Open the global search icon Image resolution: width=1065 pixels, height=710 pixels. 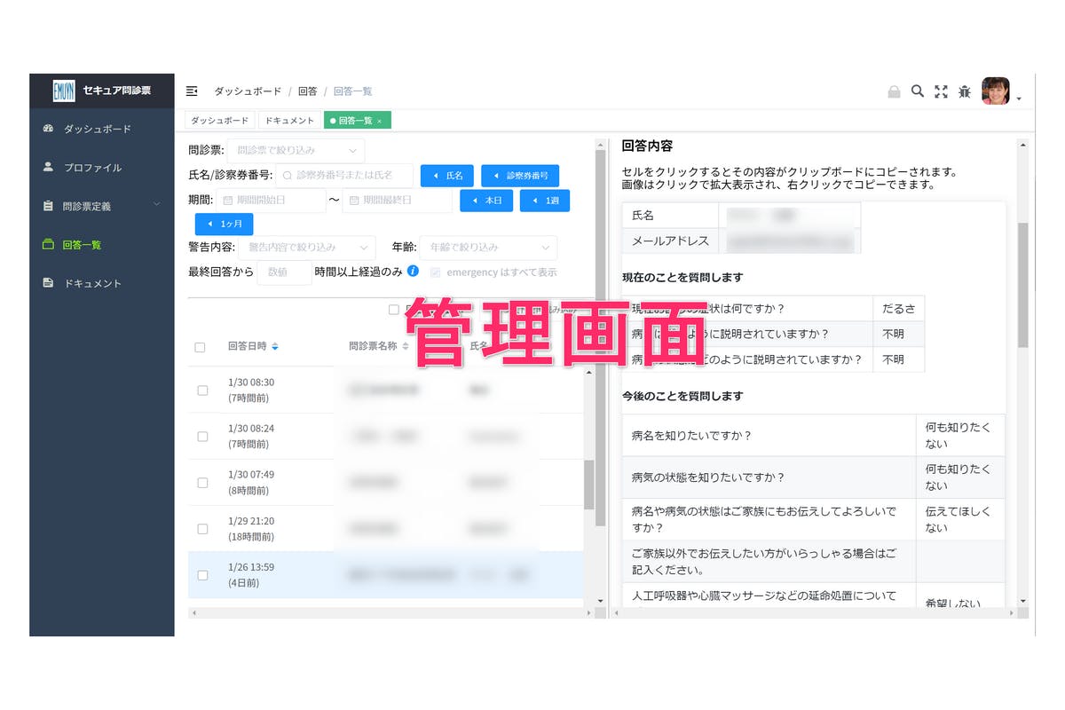918,91
